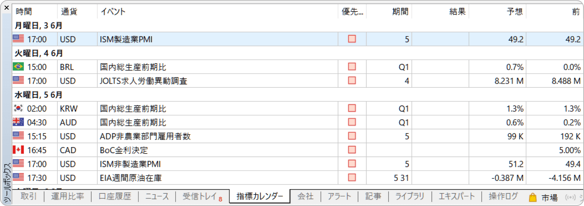Image resolution: width=584 pixels, height=206 pixels.
Task: Click the イベント column header
Action: pos(113,11)
